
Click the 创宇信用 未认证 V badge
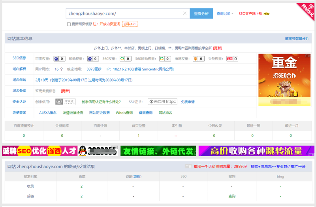pos(66,102)
